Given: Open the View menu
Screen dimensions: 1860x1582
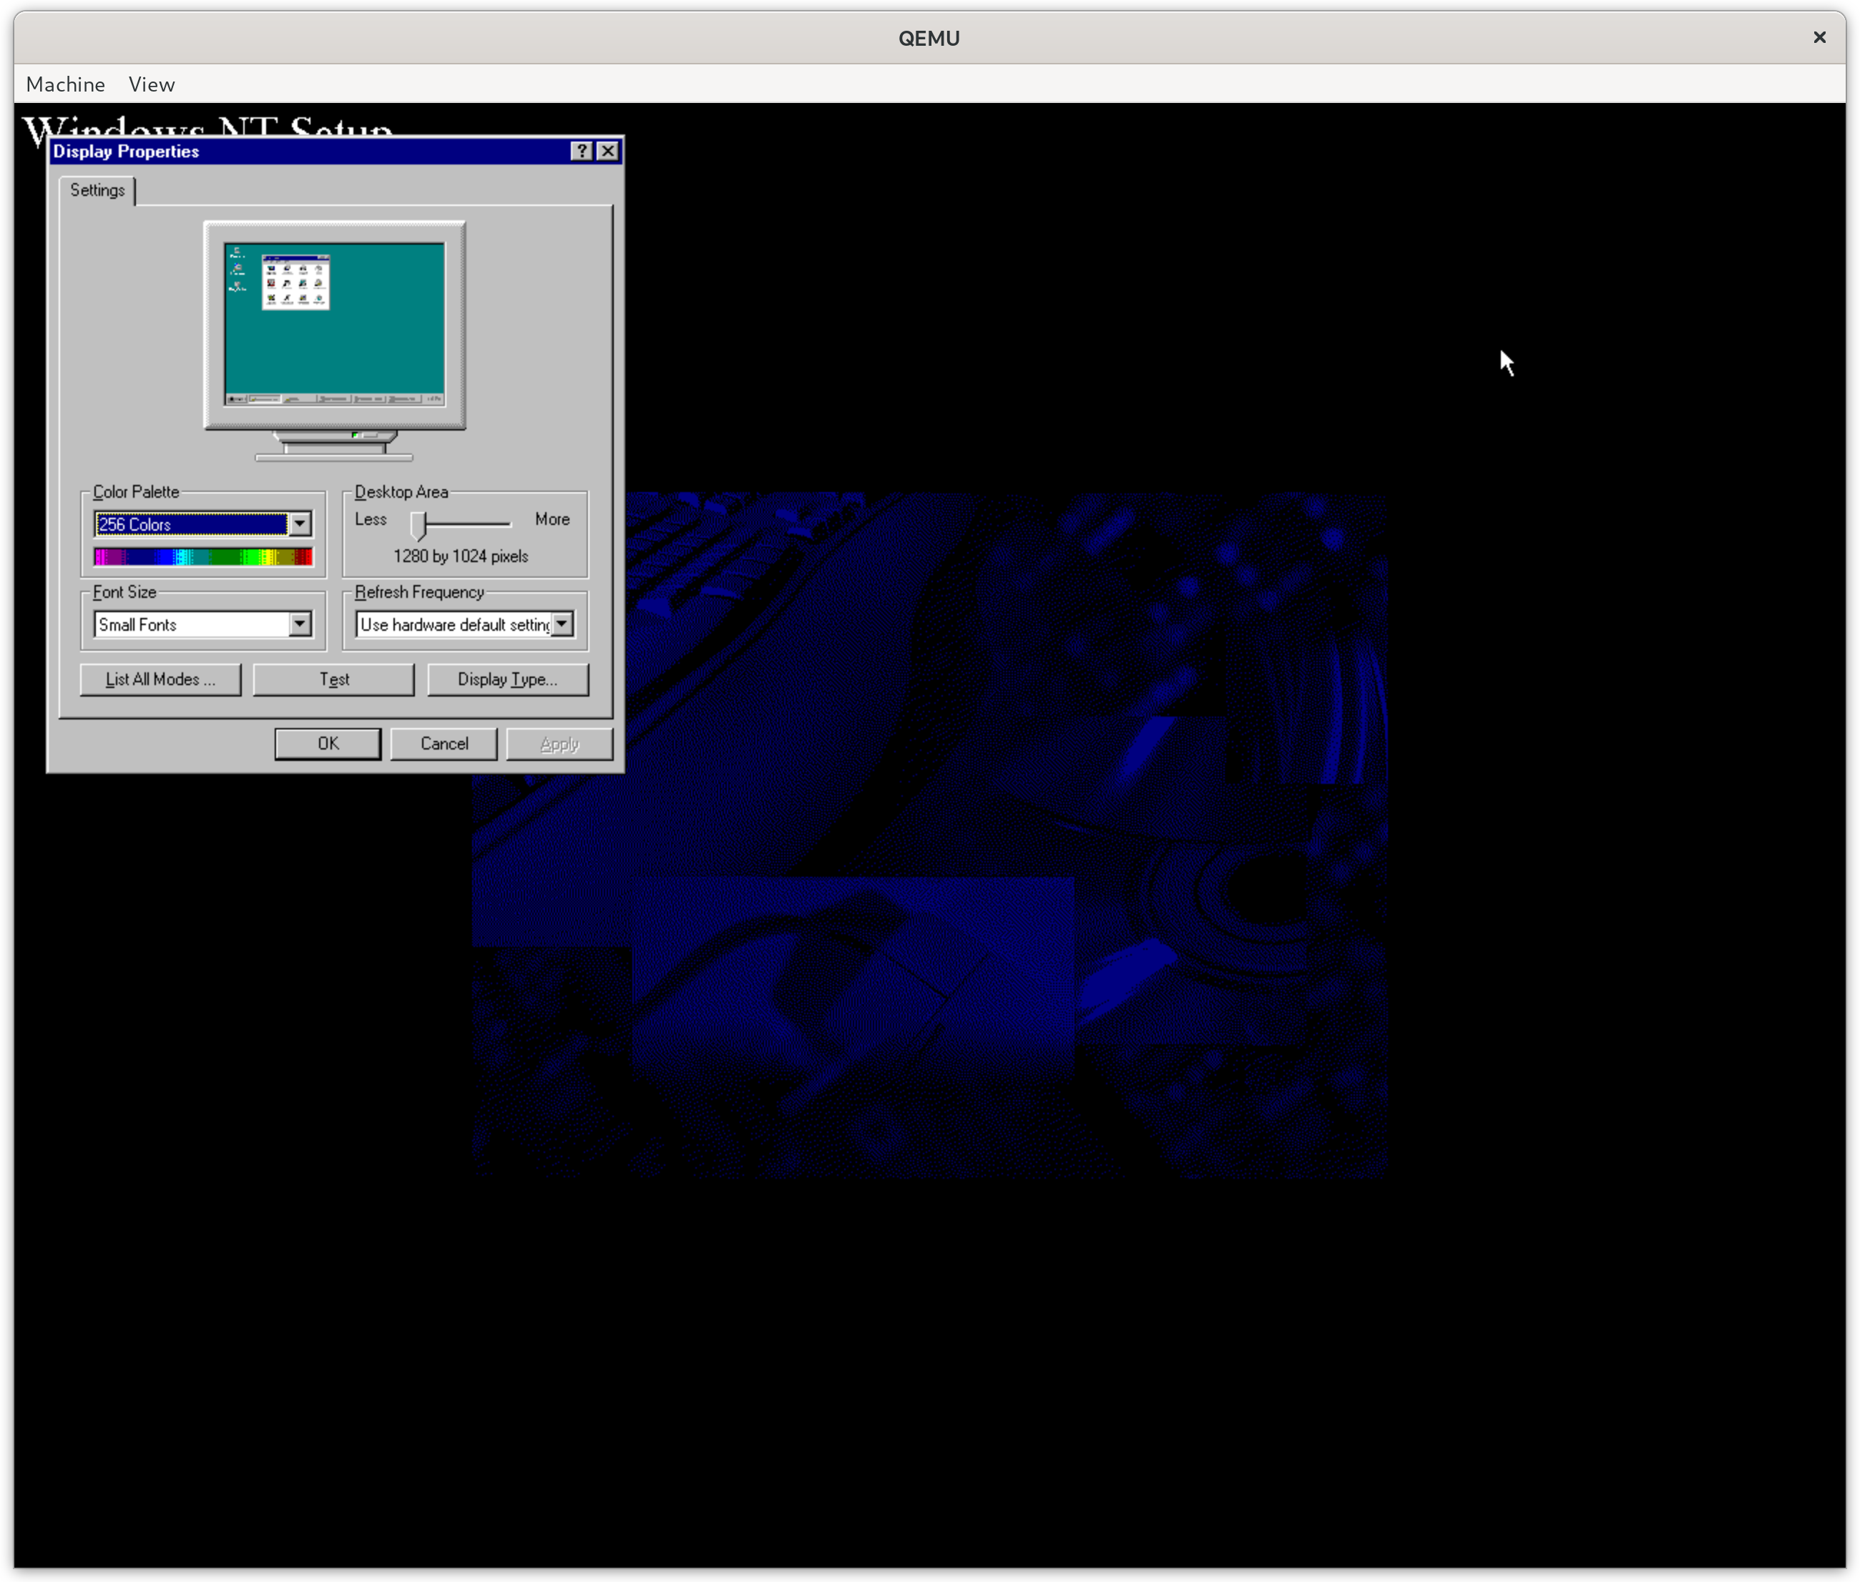Looking at the screenshot, I should tap(152, 84).
